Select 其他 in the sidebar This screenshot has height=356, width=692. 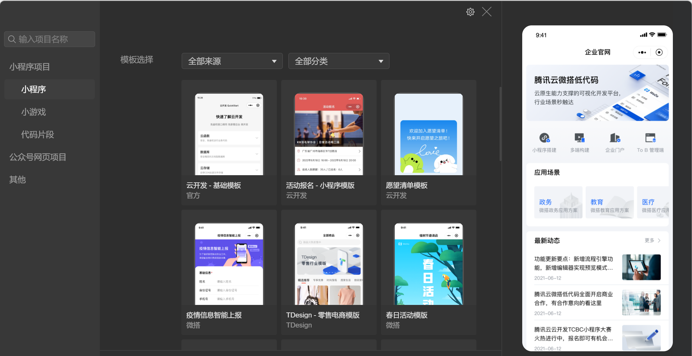pyautogui.click(x=18, y=180)
